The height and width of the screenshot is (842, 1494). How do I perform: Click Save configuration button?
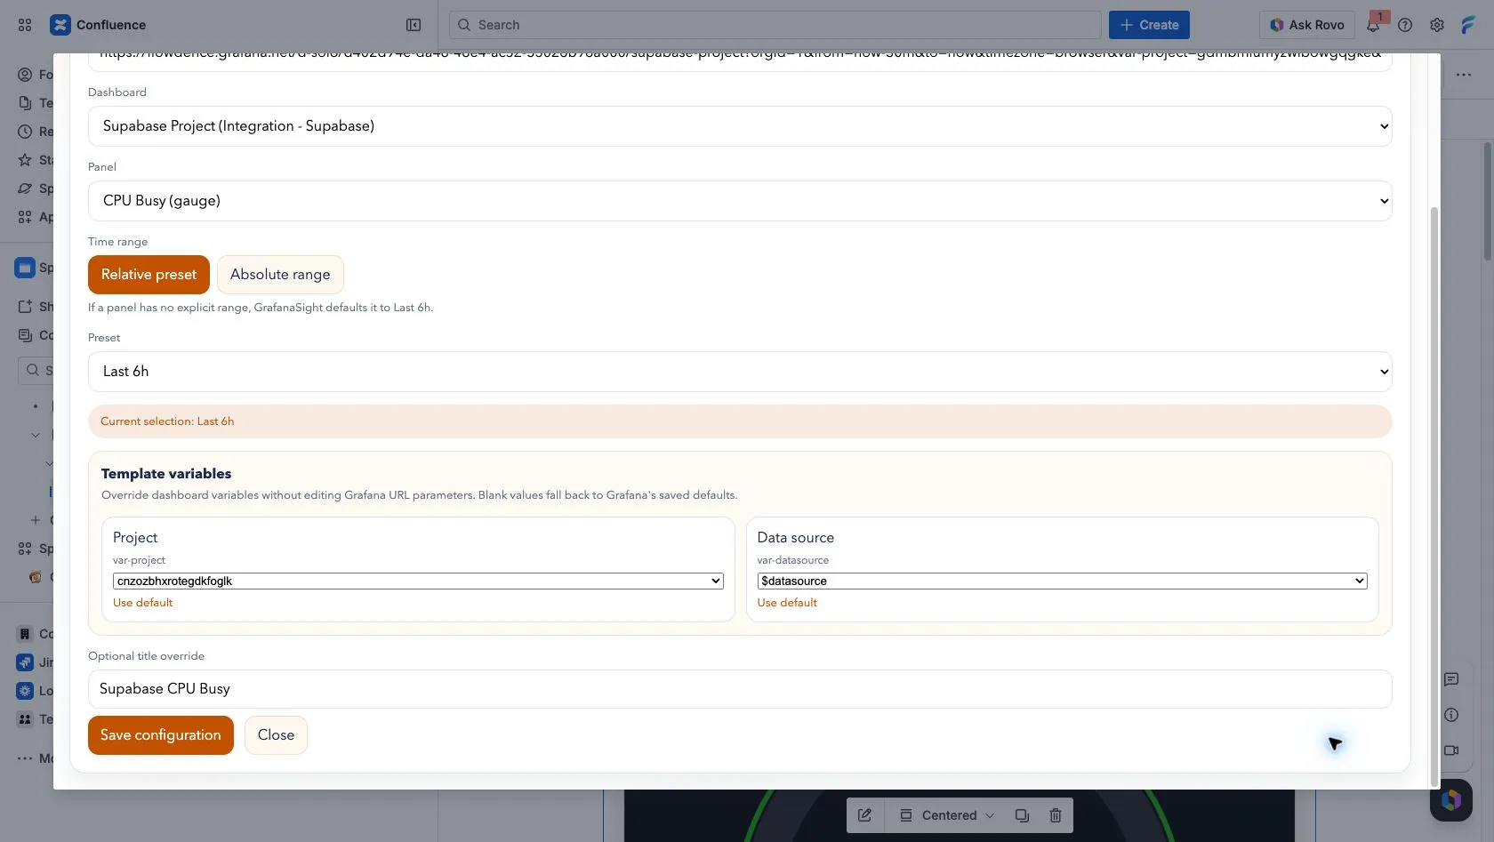tap(161, 735)
